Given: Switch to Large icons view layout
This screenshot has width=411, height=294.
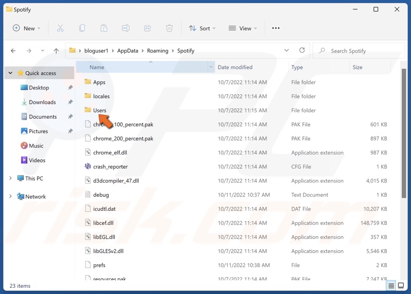Looking at the screenshot, I should tap(401, 285).
